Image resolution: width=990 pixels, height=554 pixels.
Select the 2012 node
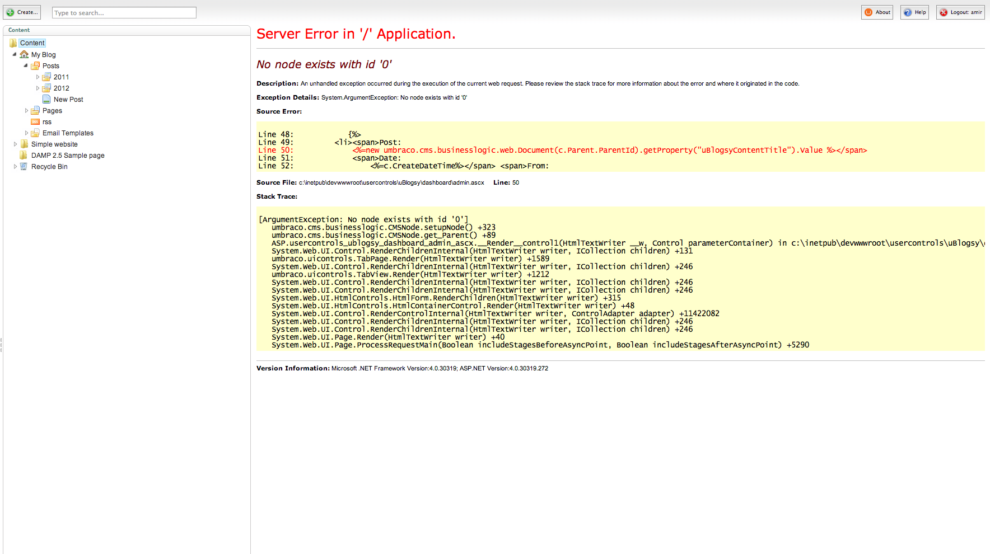(x=62, y=88)
